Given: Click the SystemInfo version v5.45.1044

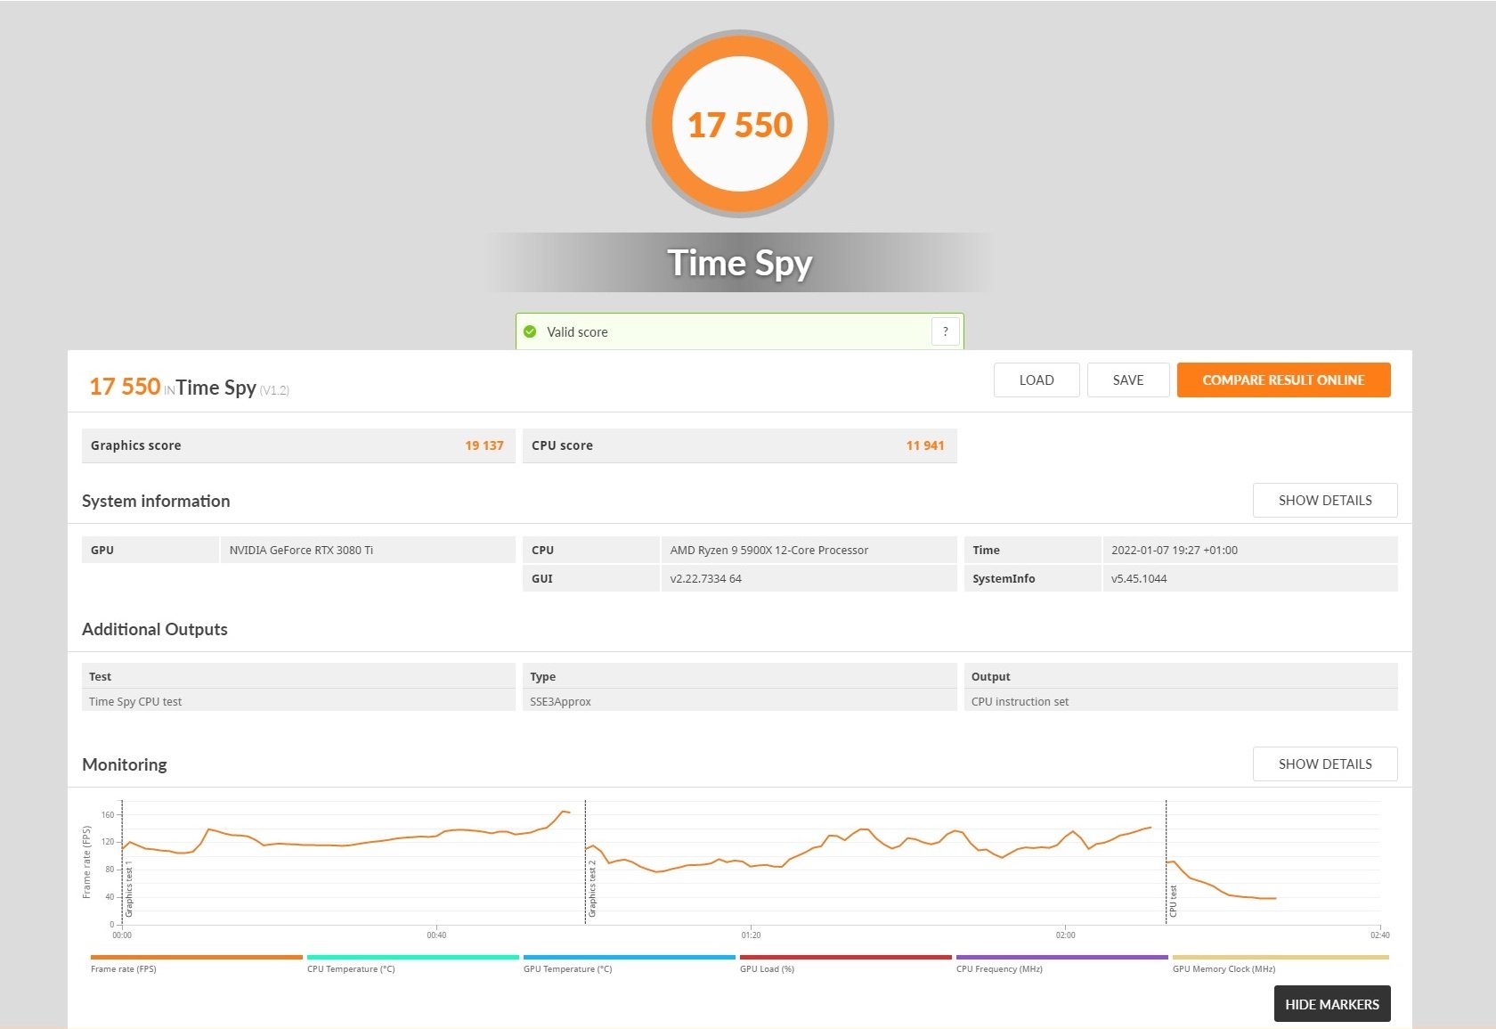Looking at the screenshot, I should coord(1139,578).
